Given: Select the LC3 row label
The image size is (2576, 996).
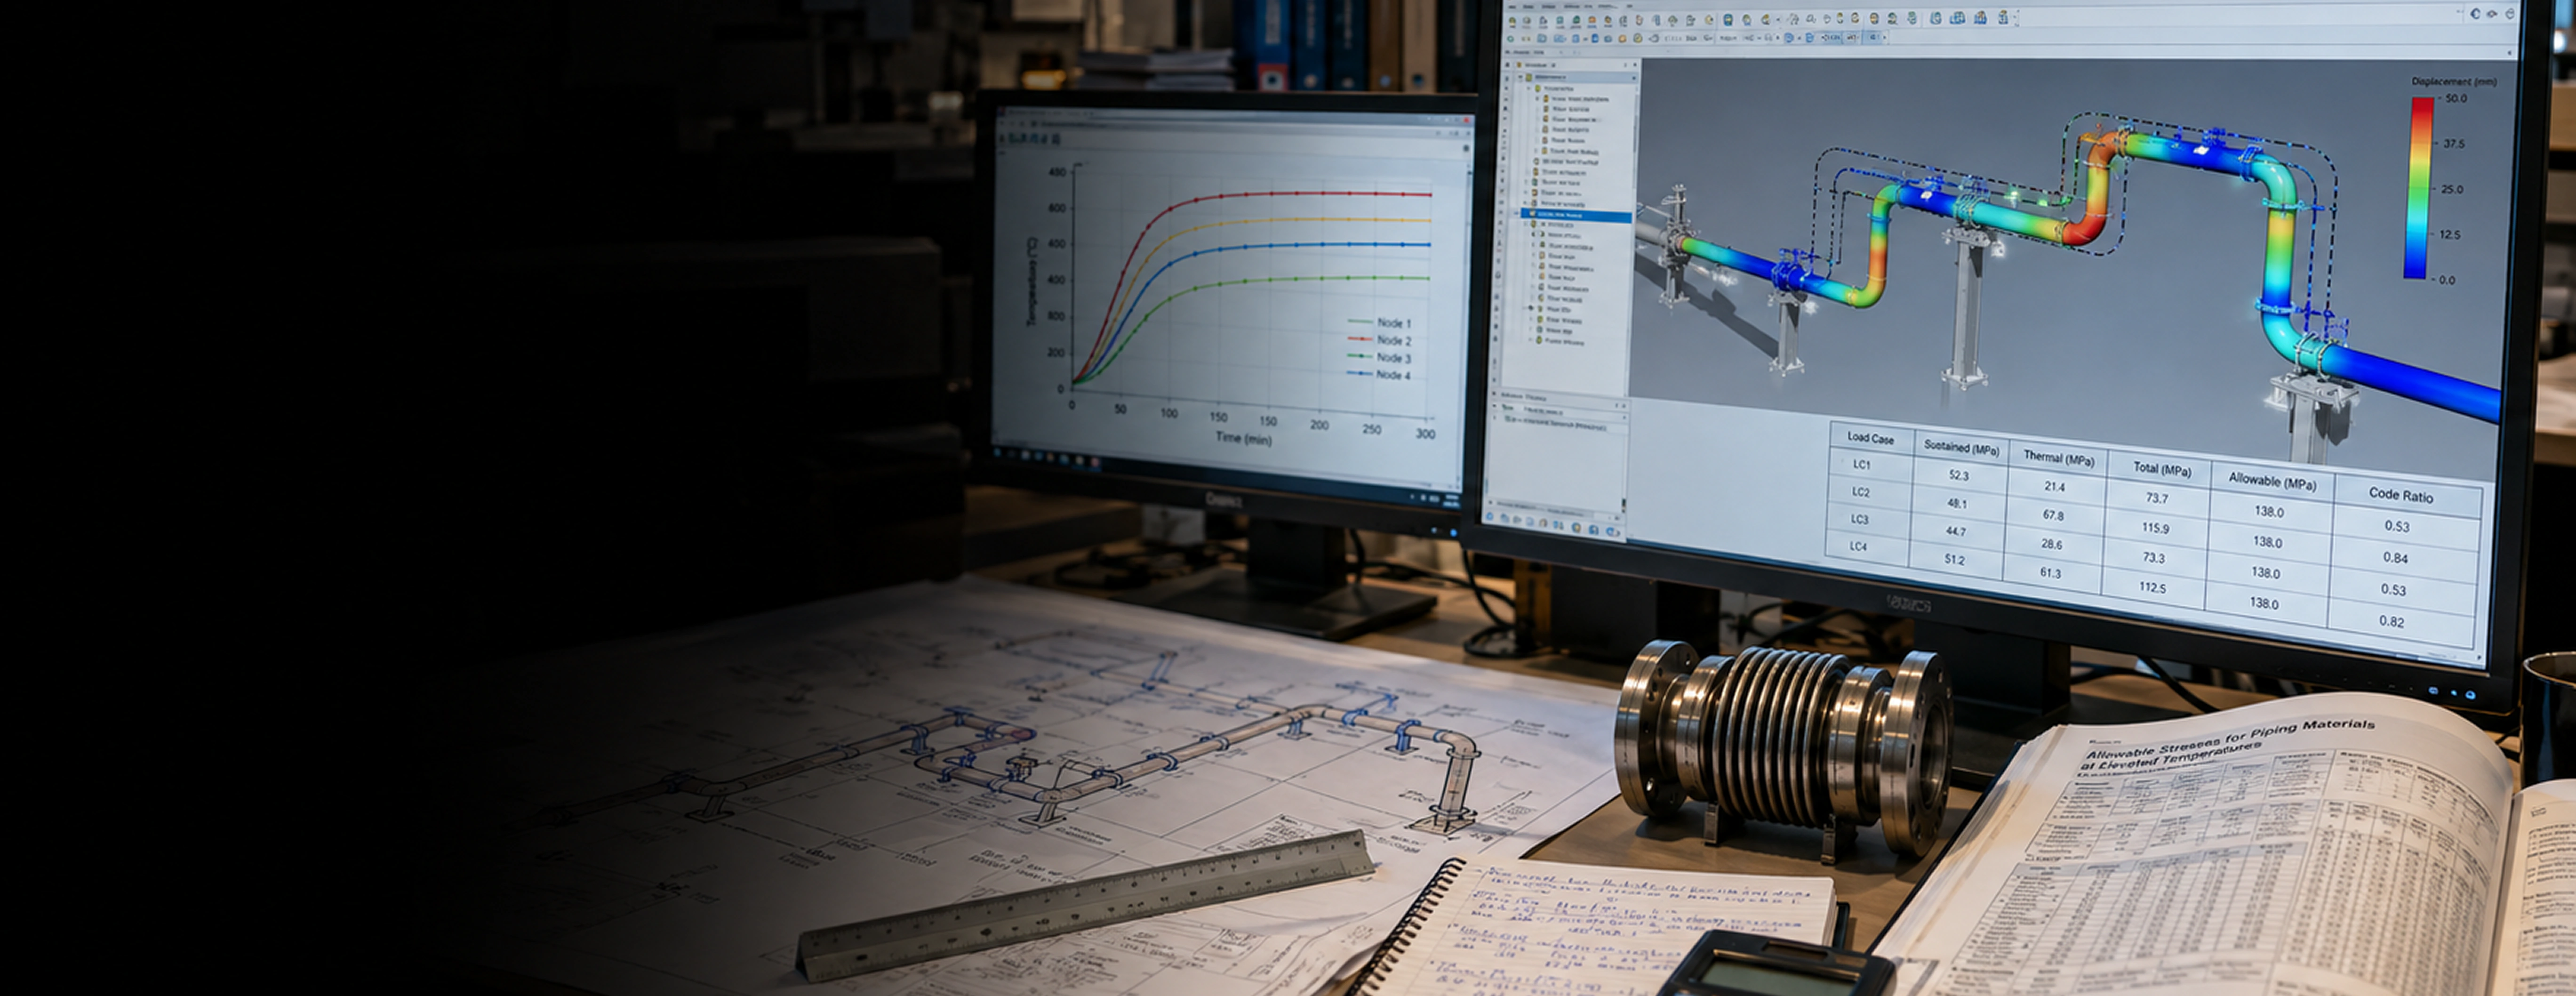Looking at the screenshot, I should [1859, 519].
